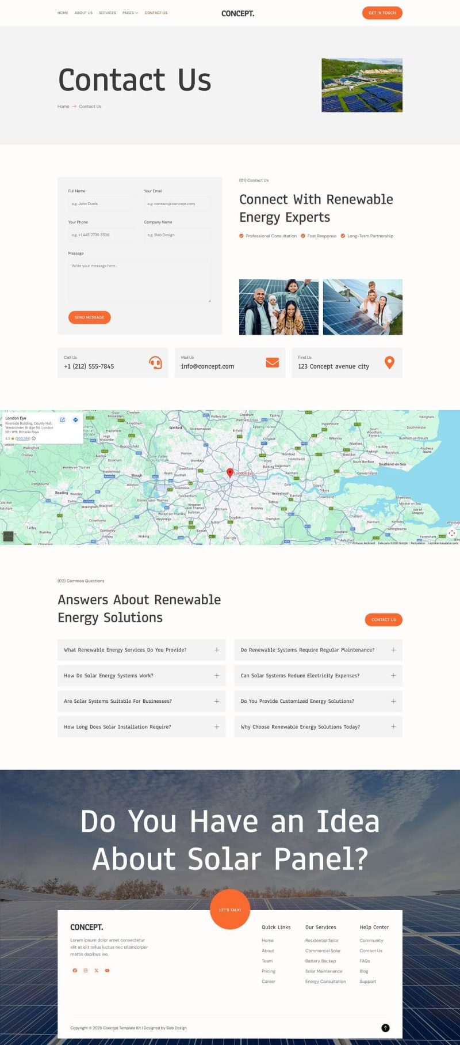Open the FAQs footer link
This screenshot has height=1045, width=460.
365,961
